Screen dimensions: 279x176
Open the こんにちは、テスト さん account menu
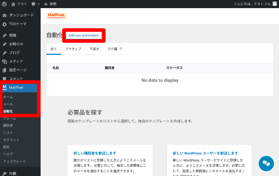pos(255,4)
